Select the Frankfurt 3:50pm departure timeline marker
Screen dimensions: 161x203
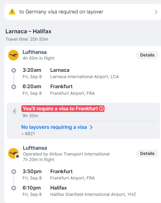[14, 172]
